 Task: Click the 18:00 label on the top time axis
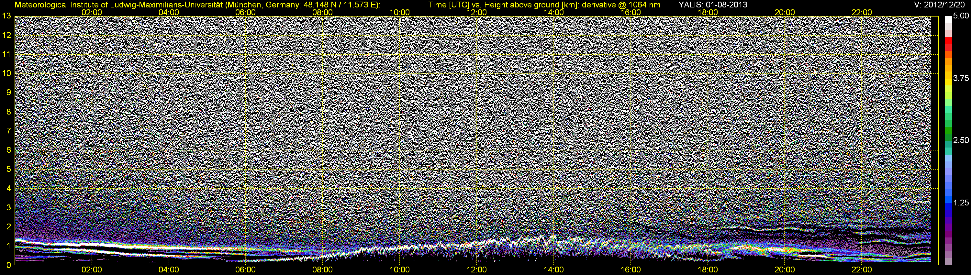[x=708, y=12]
